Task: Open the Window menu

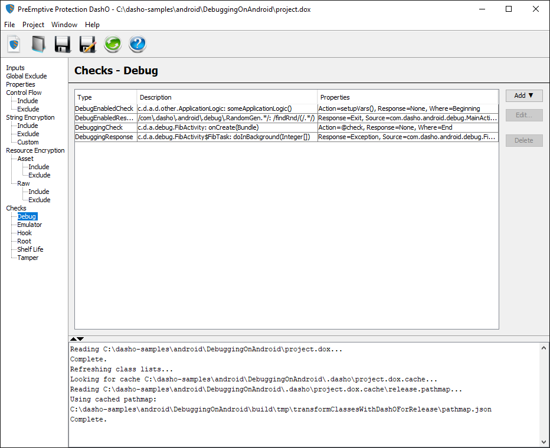Action: click(x=64, y=25)
